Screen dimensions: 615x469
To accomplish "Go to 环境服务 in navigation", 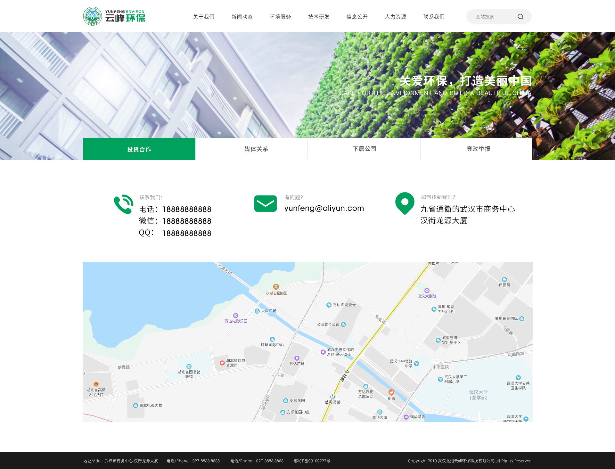I will (280, 17).
